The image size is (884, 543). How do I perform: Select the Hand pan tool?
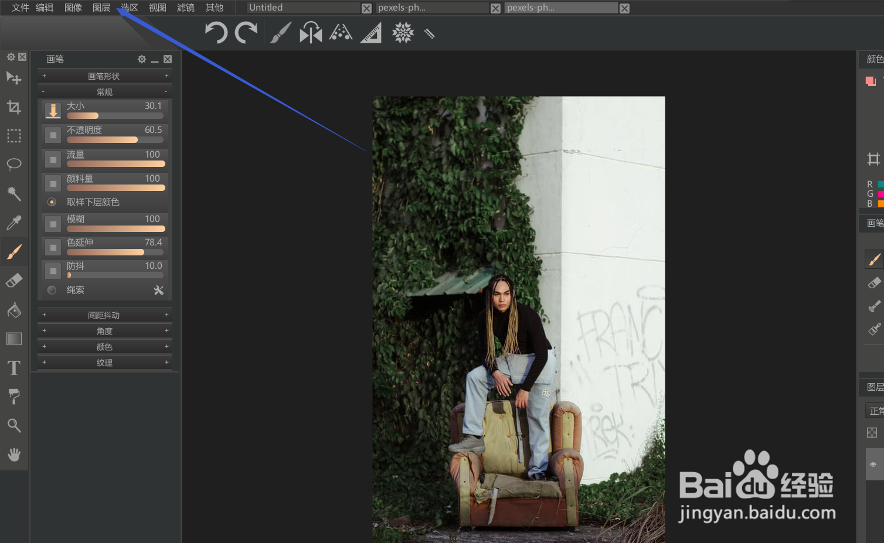(x=14, y=454)
